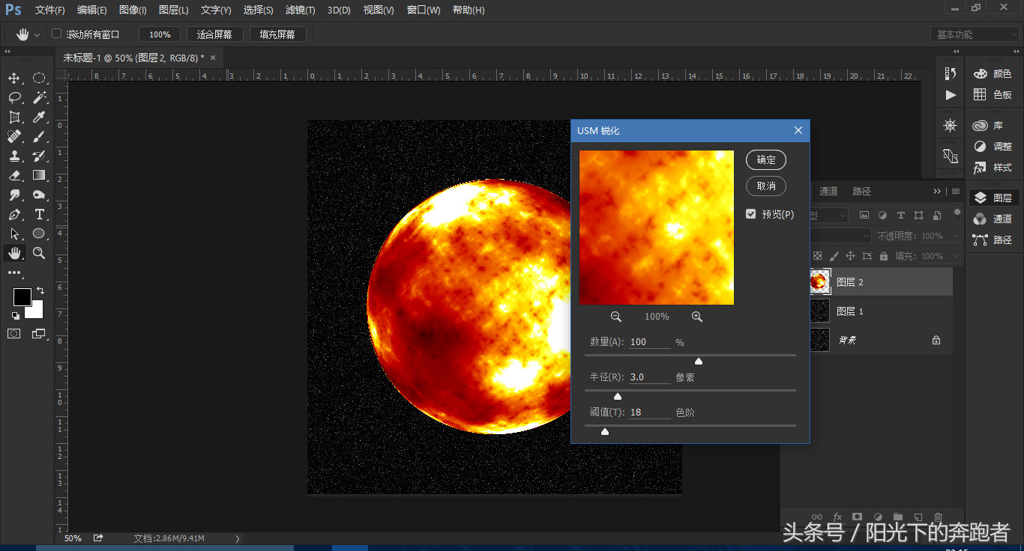Reset default foreground and background colors

coord(16,315)
